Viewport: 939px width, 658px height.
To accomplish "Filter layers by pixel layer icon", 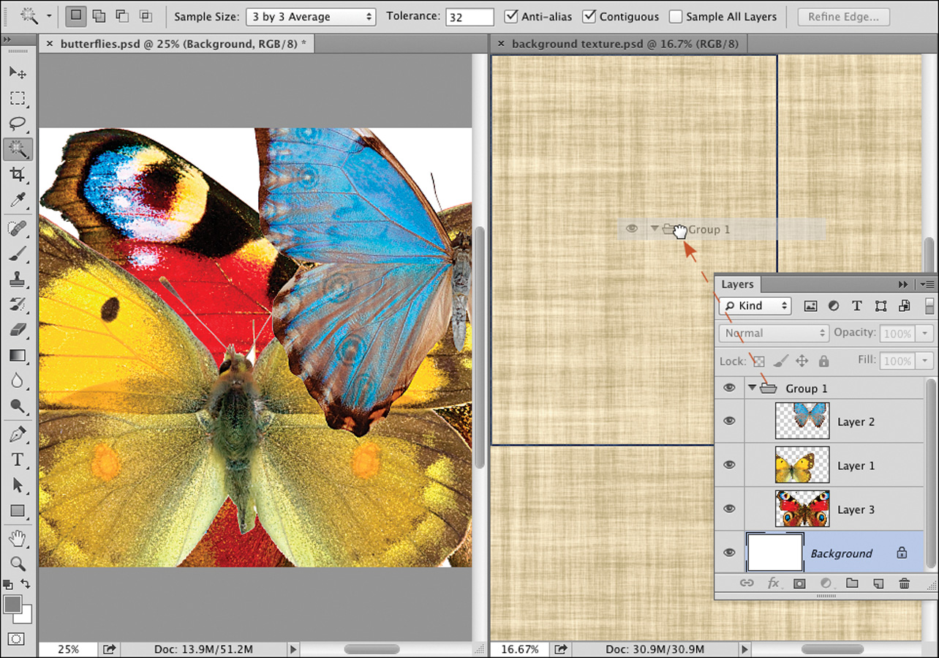I will [x=810, y=306].
